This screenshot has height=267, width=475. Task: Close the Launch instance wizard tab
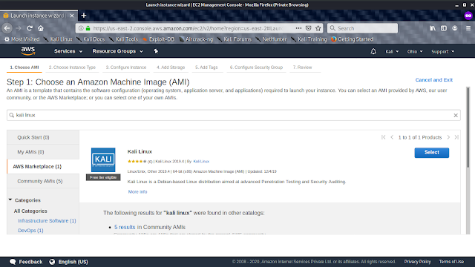point(72,16)
